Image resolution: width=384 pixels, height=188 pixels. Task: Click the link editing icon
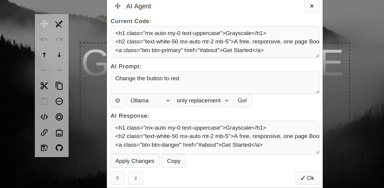(44, 132)
